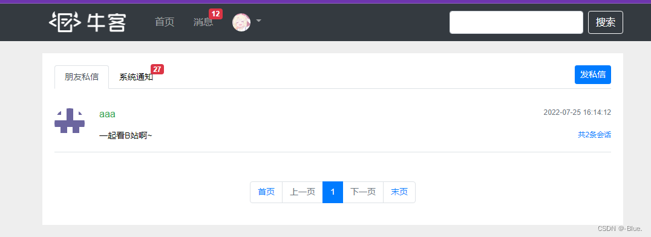Click the red 12 unread messages badge
This screenshot has height=237, width=651.
pos(215,14)
